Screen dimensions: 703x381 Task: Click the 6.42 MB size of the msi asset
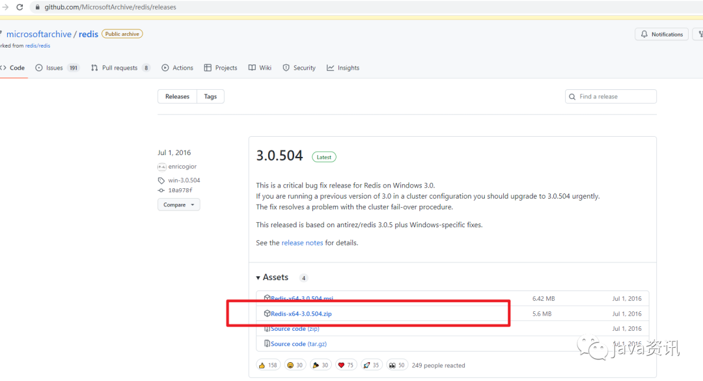click(544, 298)
